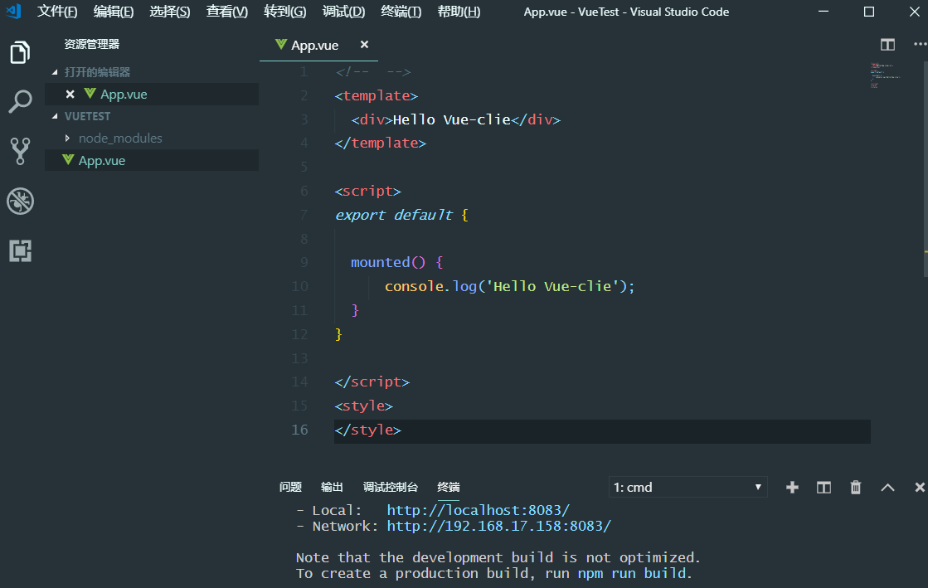Screen dimensions: 928x588
Task: Close the App.vue editor tab
Action: tap(365, 45)
